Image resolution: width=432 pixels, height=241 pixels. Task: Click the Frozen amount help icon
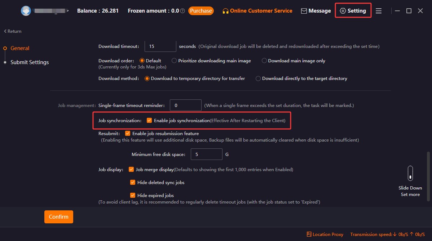click(182, 10)
